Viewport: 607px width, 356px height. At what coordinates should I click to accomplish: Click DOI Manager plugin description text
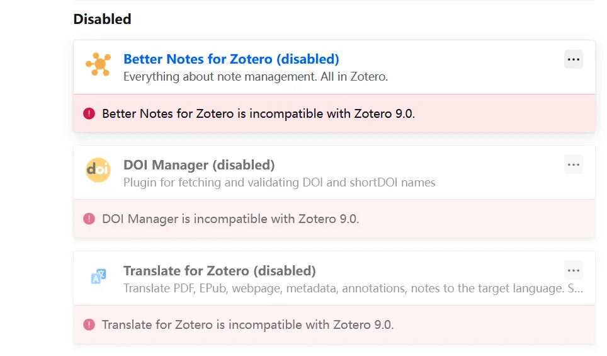279,183
